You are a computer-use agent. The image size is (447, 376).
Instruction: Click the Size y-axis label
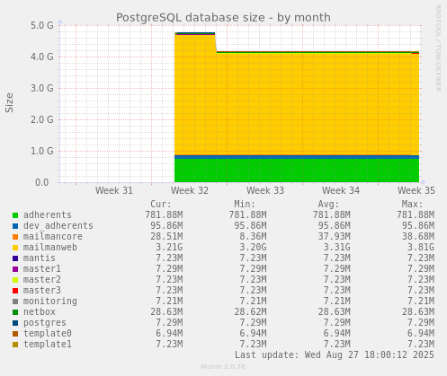pyautogui.click(x=9, y=102)
